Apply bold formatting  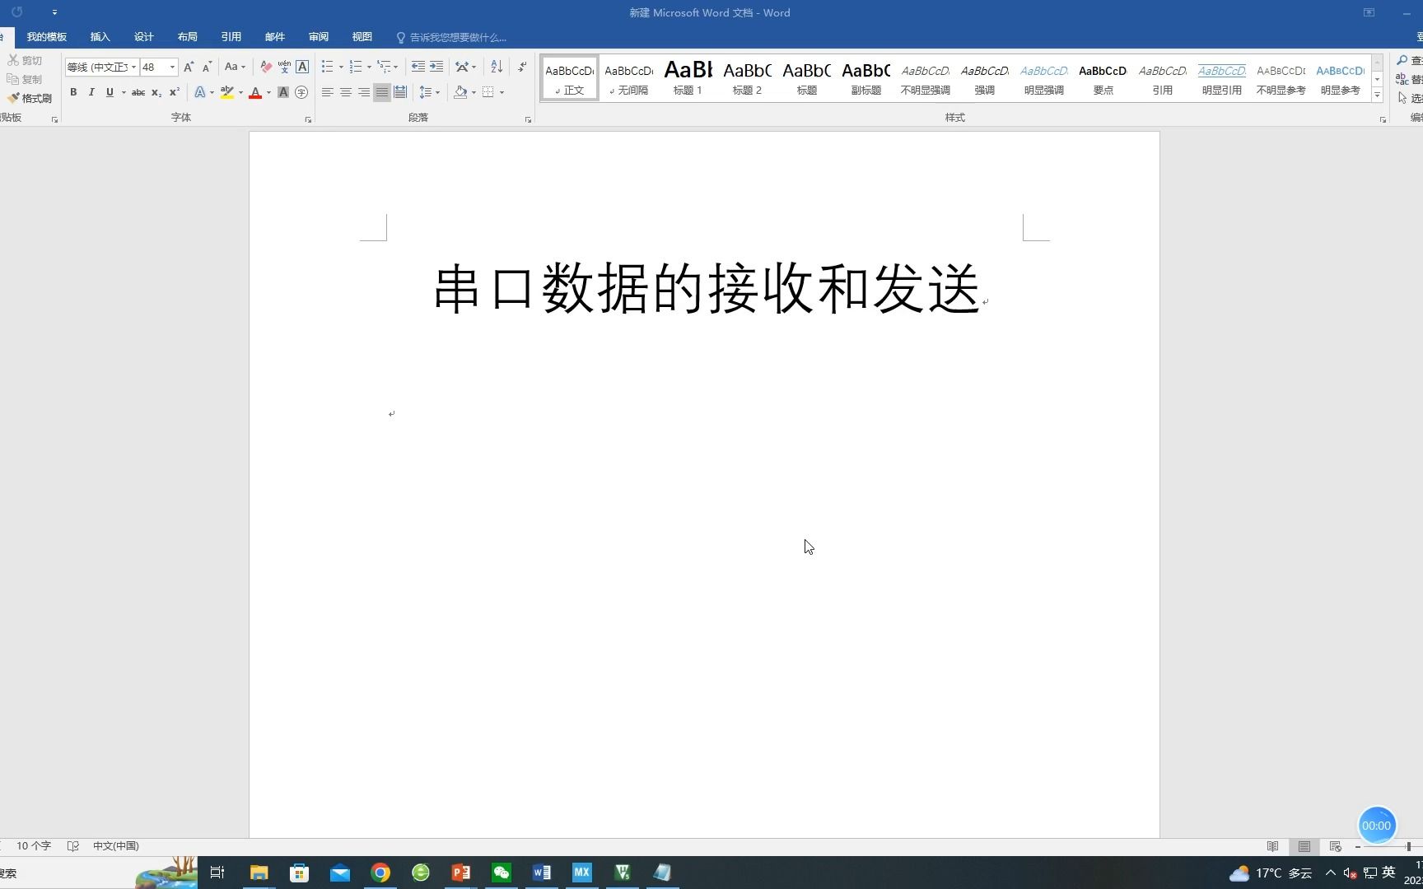(x=73, y=92)
